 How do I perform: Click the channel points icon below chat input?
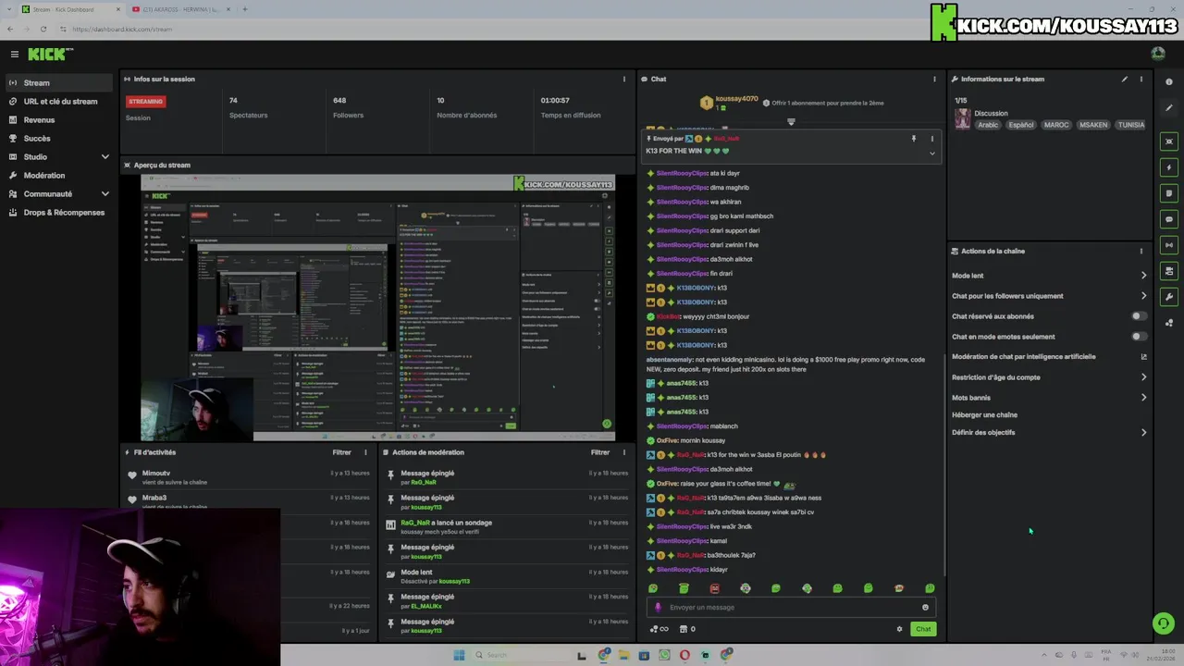click(660, 629)
